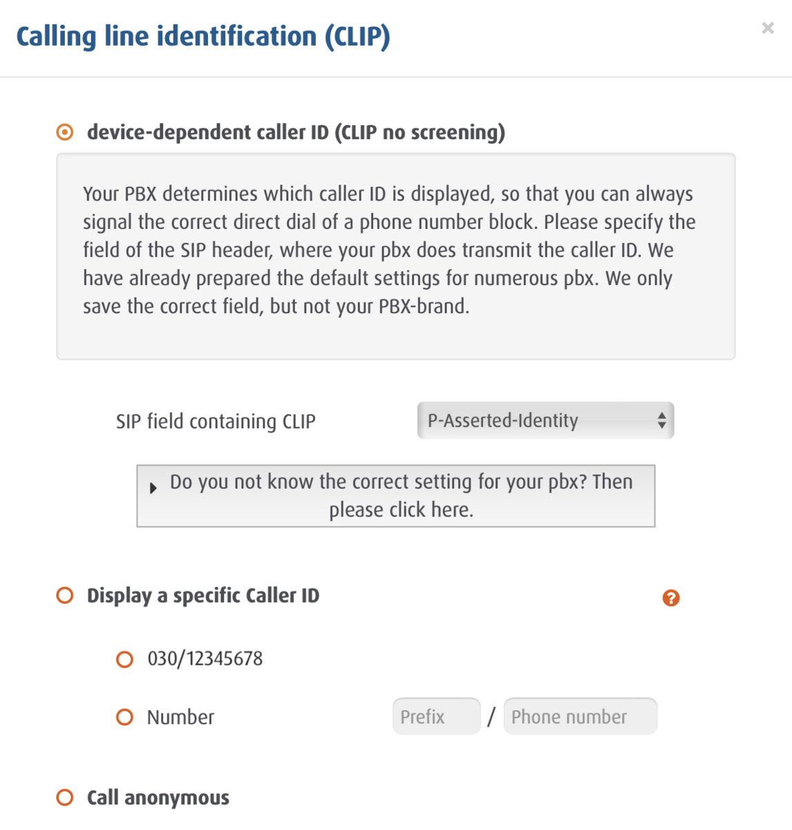This screenshot has height=830, width=792.
Task: Enable the Call anonymous radio option
Action: pyautogui.click(x=65, y=797)
